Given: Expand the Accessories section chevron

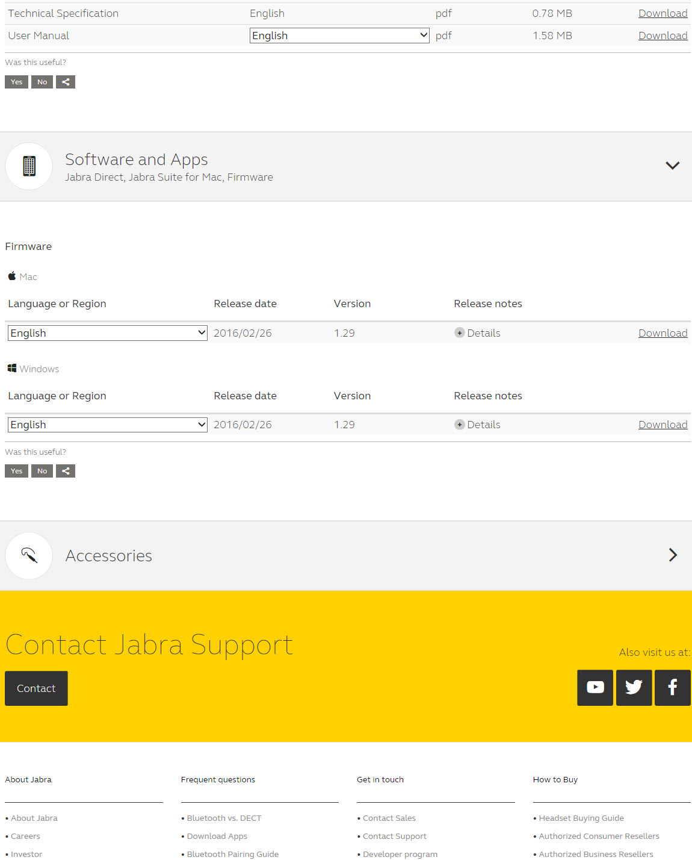Looking at the screenshot, I should click(673, 555).
